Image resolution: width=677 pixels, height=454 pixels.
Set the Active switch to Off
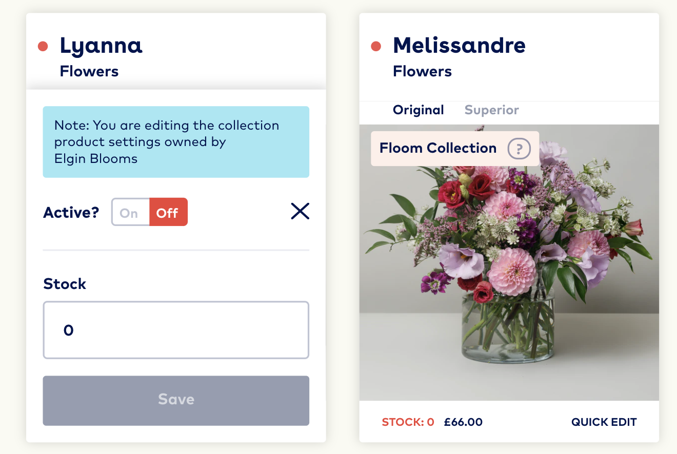point(168,212)
